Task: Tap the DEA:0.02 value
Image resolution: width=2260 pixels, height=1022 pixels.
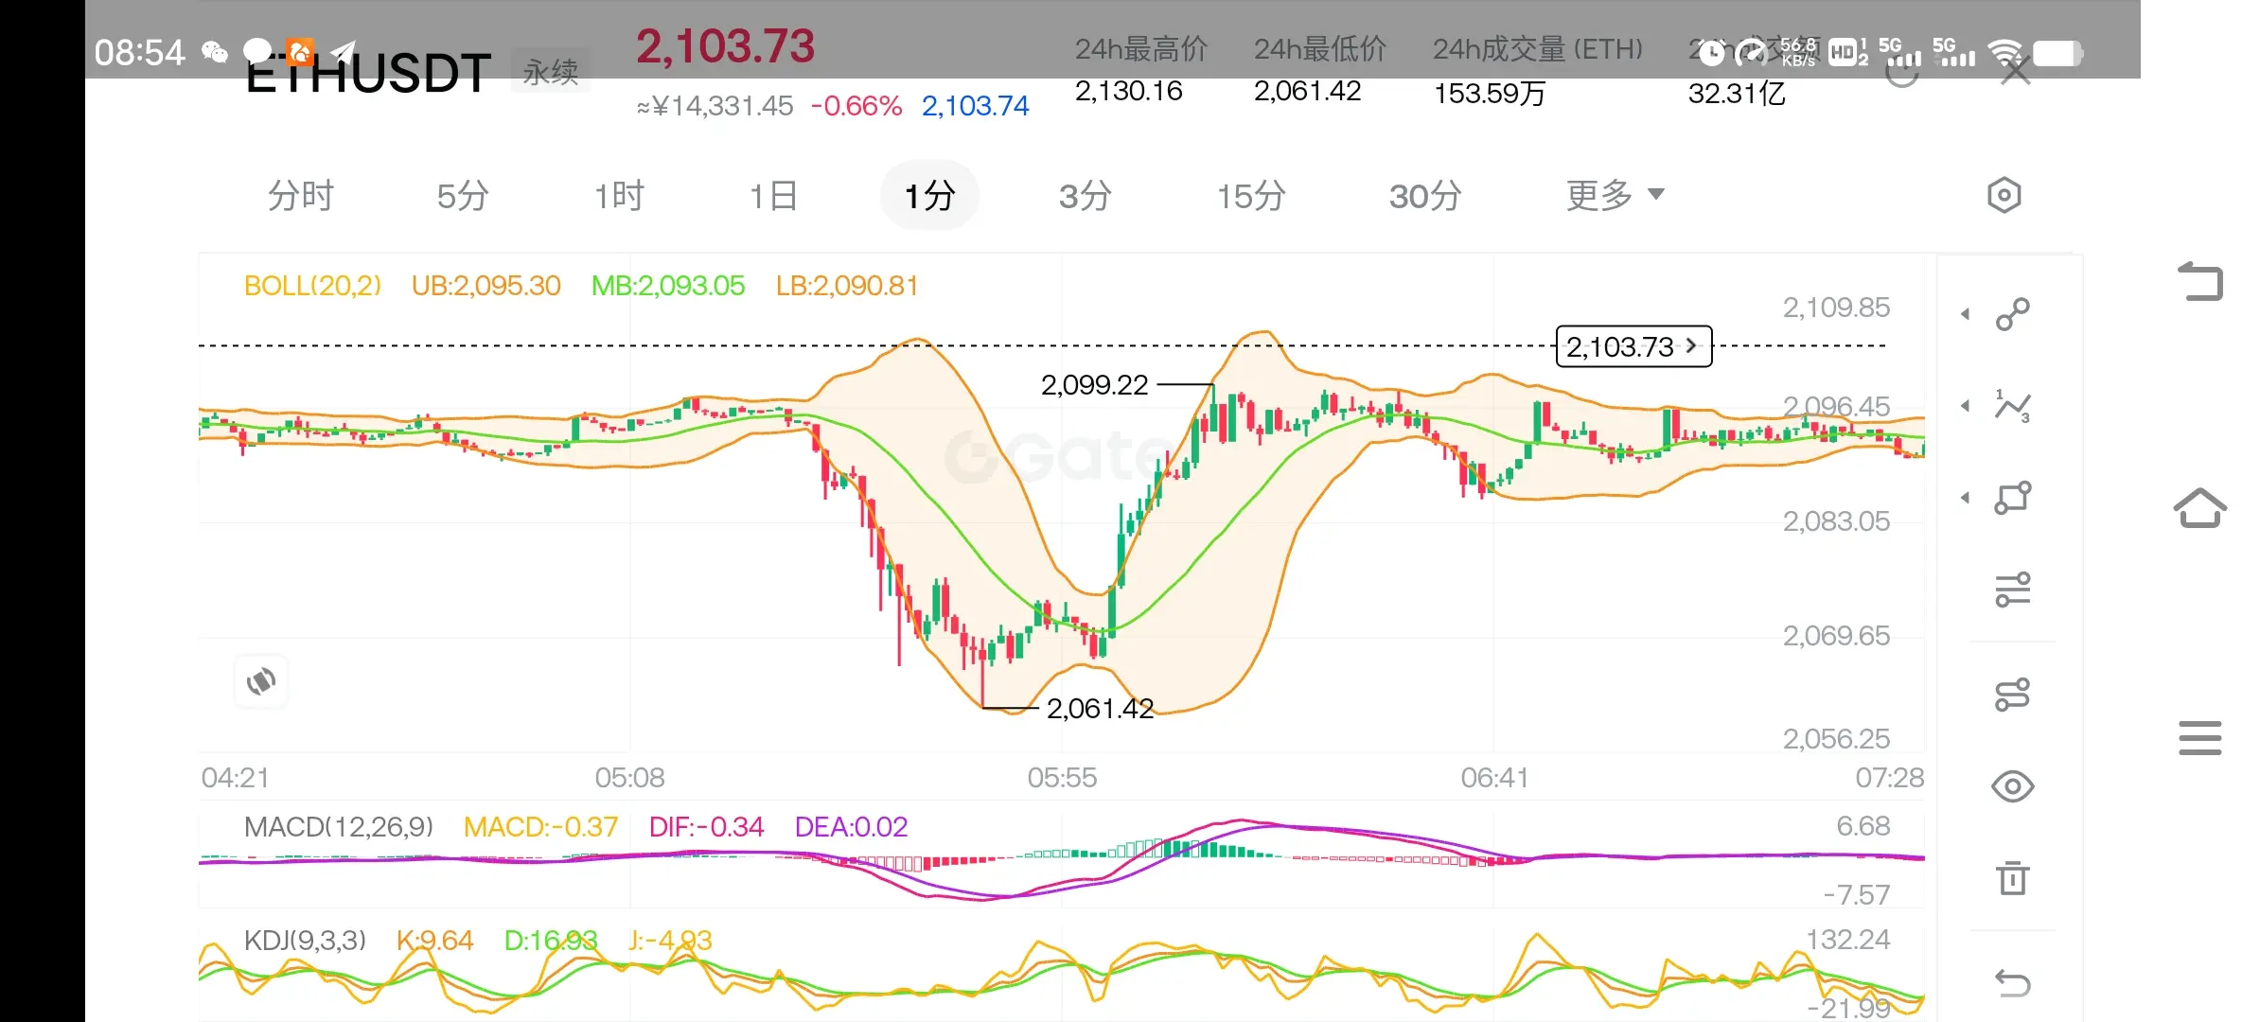Action: point(851,827)
